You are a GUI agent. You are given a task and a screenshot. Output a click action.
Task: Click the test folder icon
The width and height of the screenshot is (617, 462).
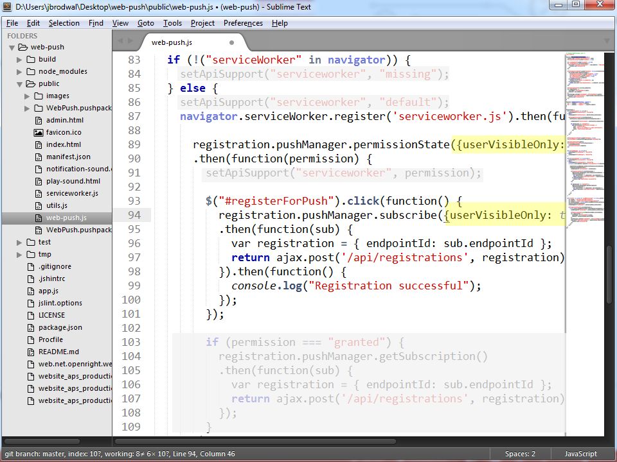pos(31,243)
